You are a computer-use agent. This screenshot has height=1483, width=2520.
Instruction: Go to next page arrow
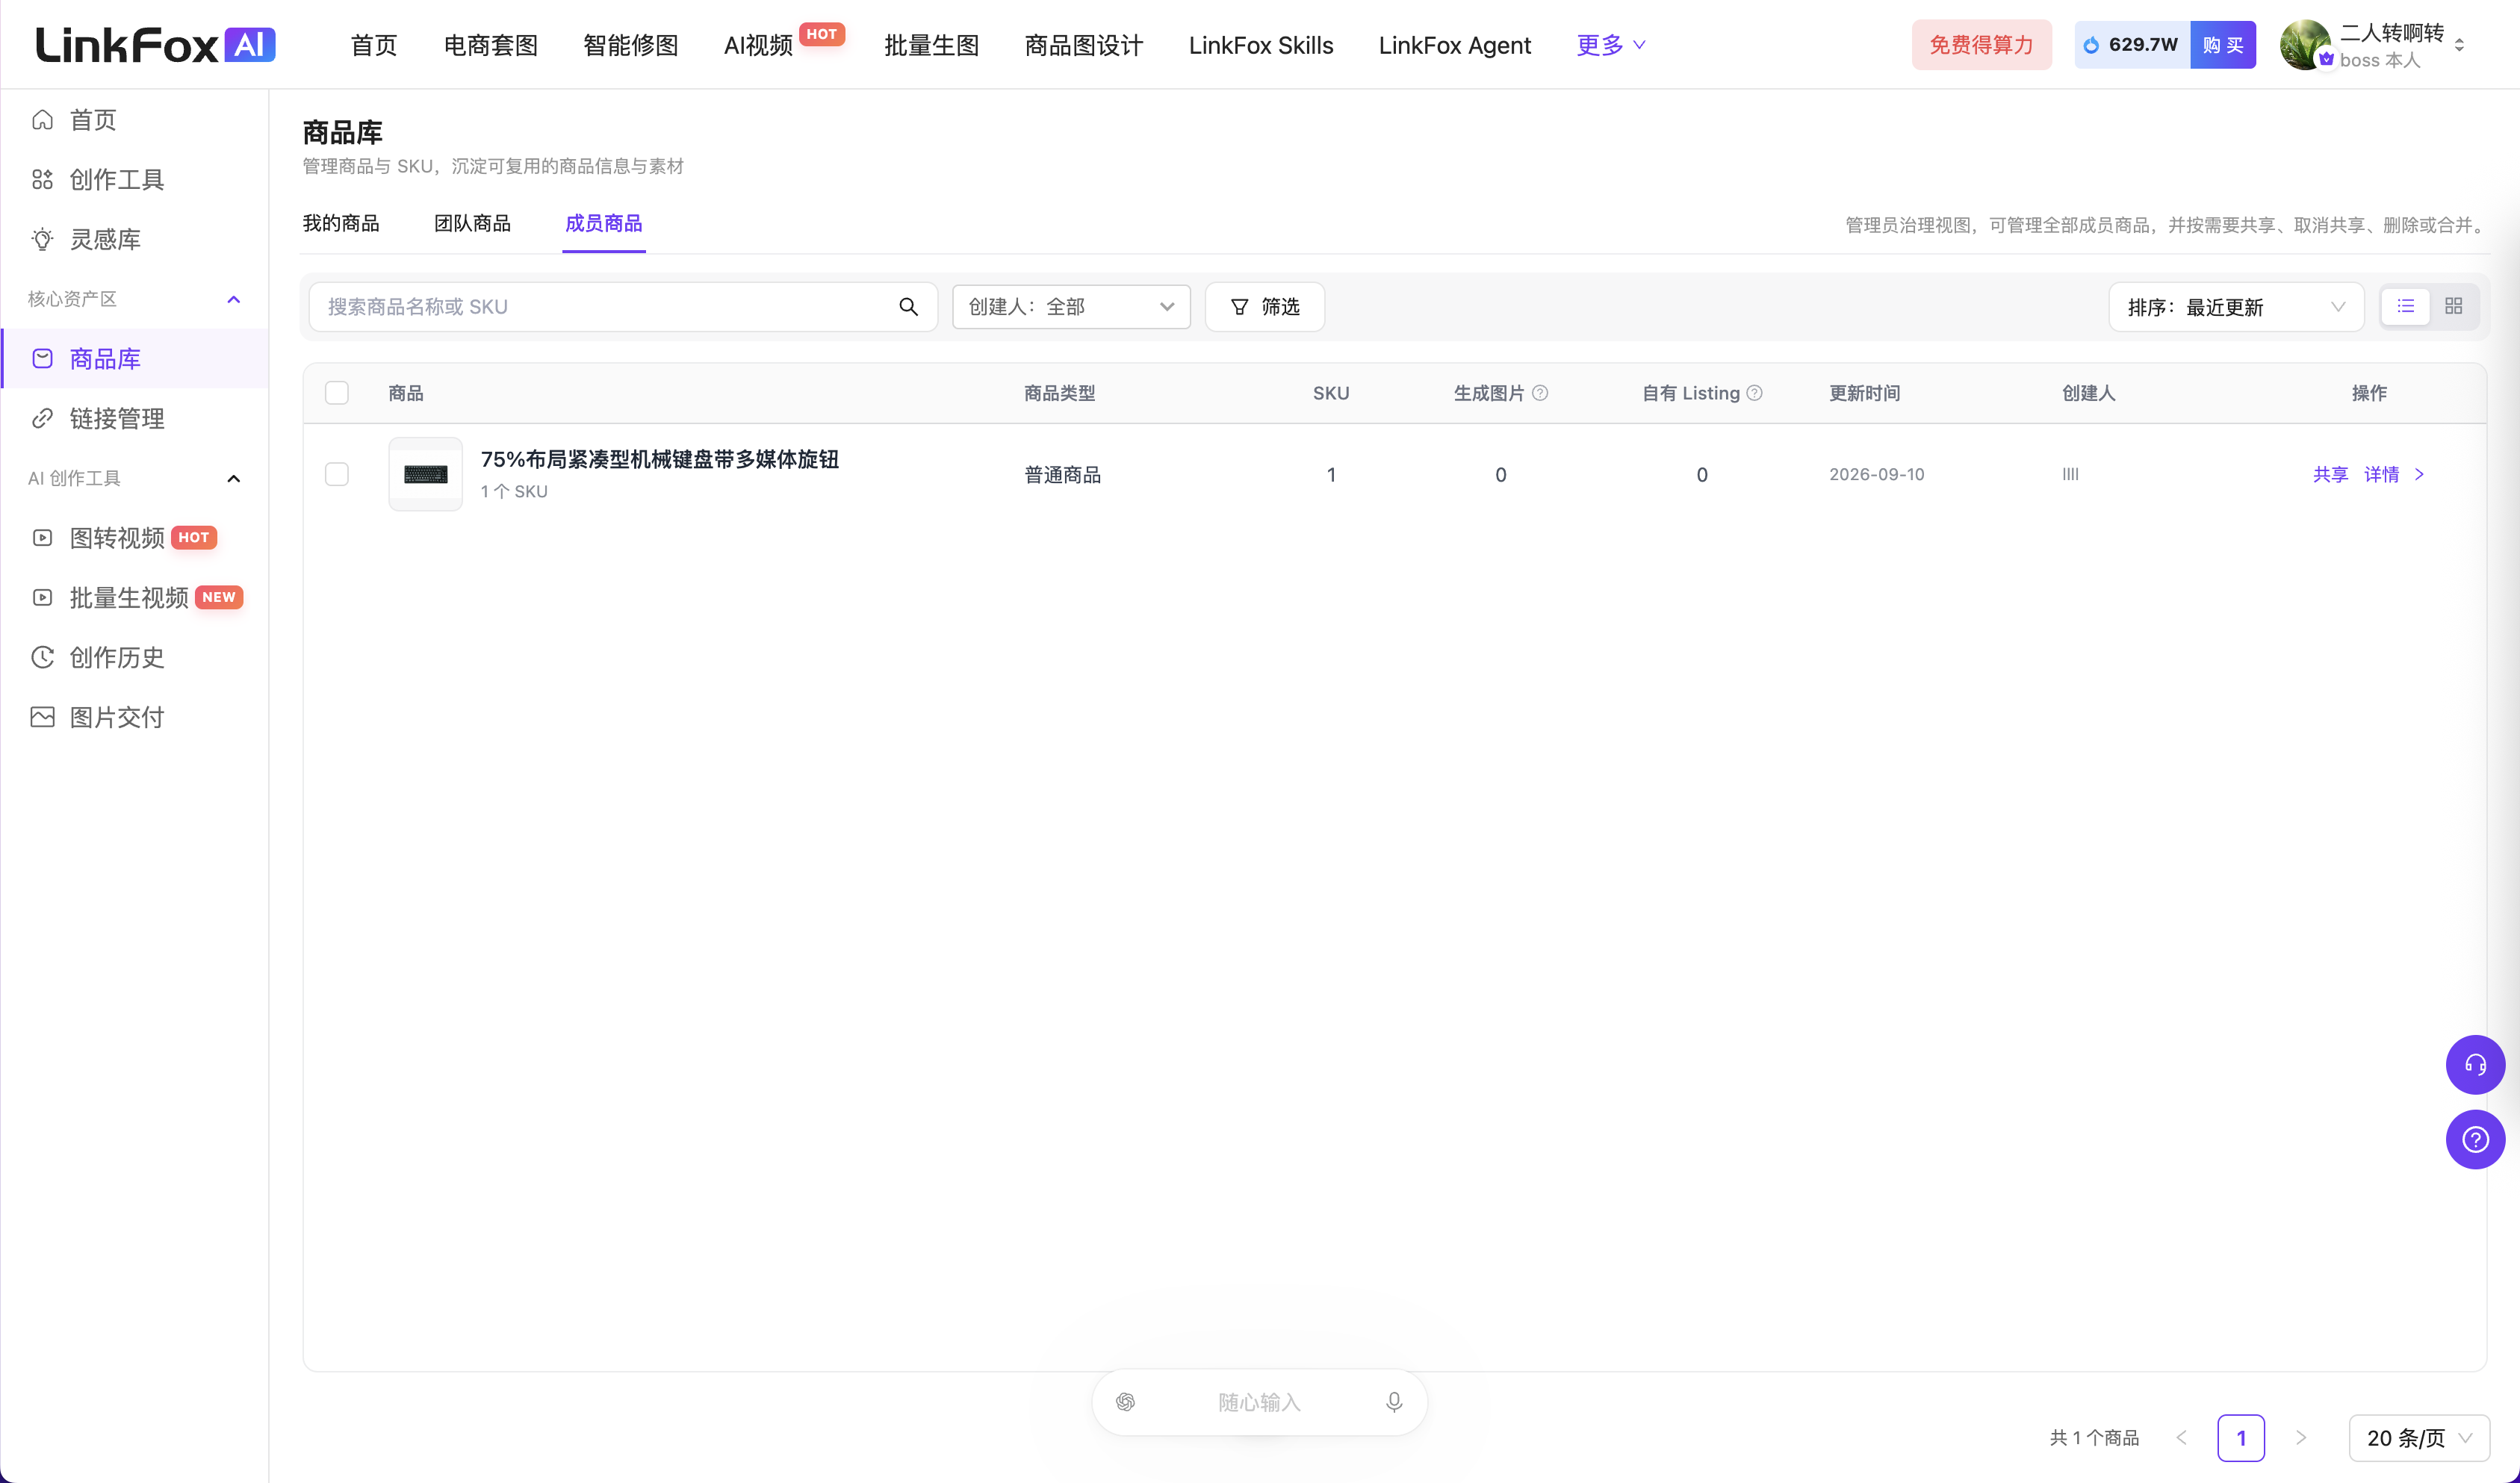[x=2301, y=1437]
